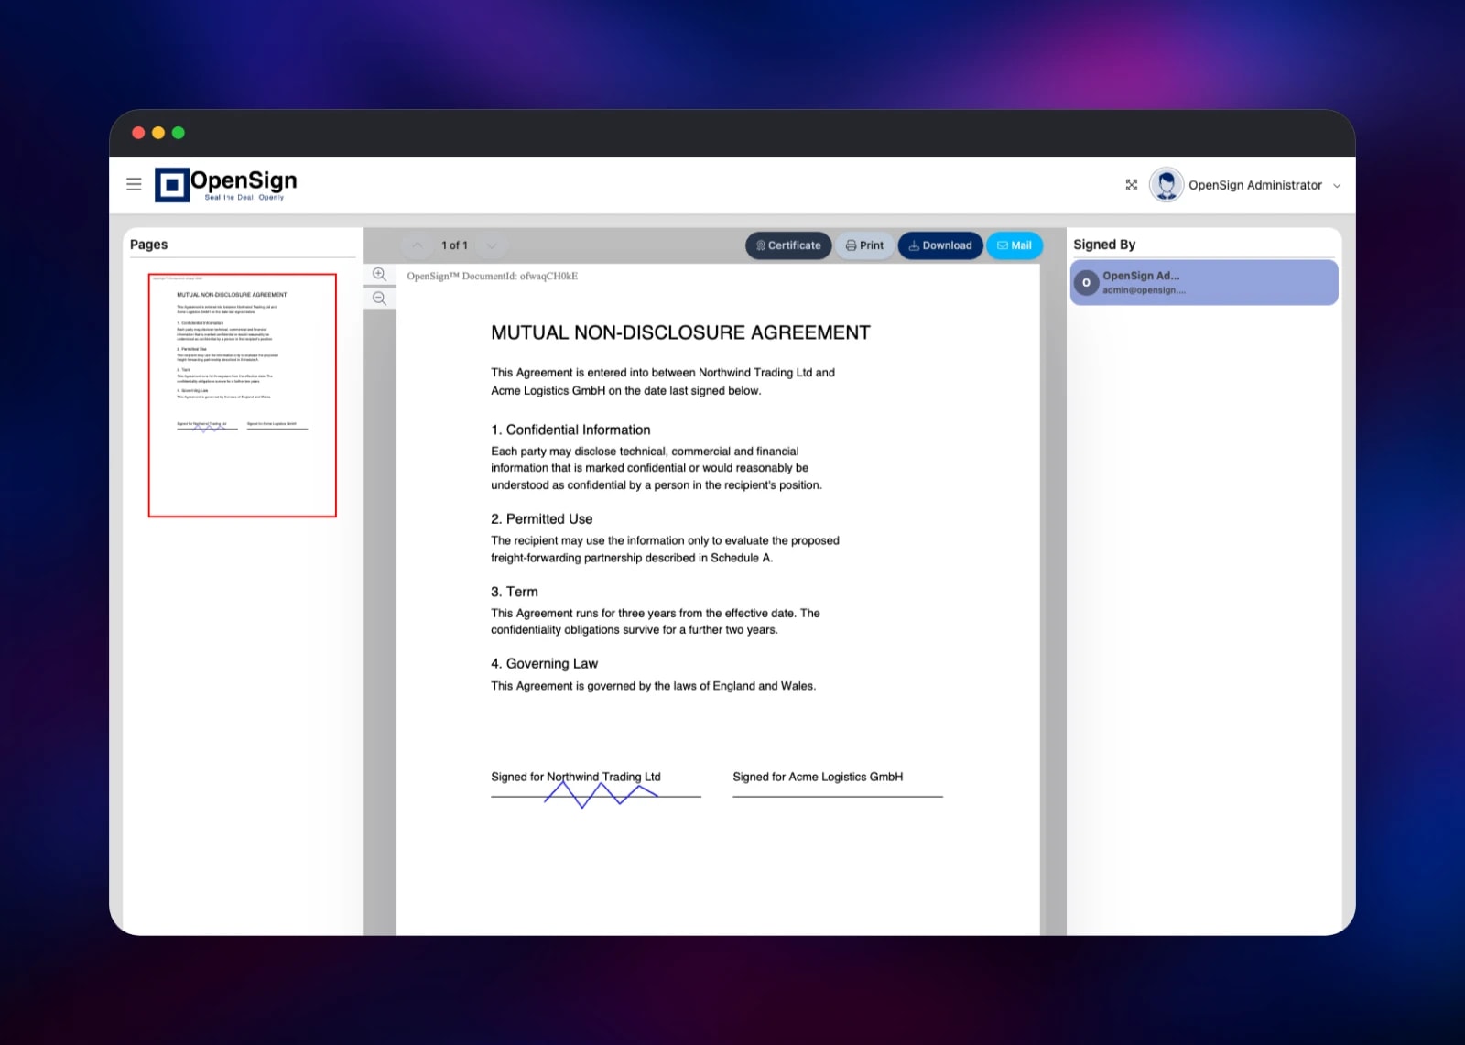
Task: Click the 'Signed By' panel heading
Action: click(x=1104, y=245)
